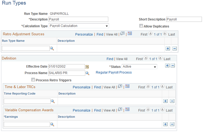Add a row in Retro Adjustment Sources
Screen dimensions: 203x132
click(x=168, y=48)
